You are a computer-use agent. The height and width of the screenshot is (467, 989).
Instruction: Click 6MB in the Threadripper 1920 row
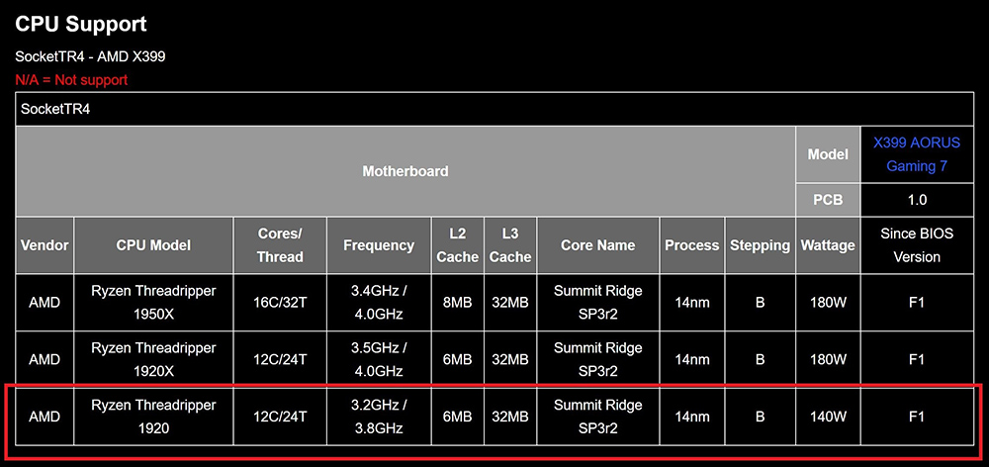tap(458, 417)
